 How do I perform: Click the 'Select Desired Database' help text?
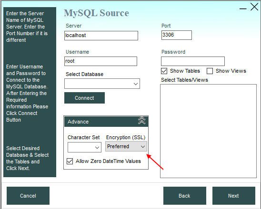[x=28, y=158]
